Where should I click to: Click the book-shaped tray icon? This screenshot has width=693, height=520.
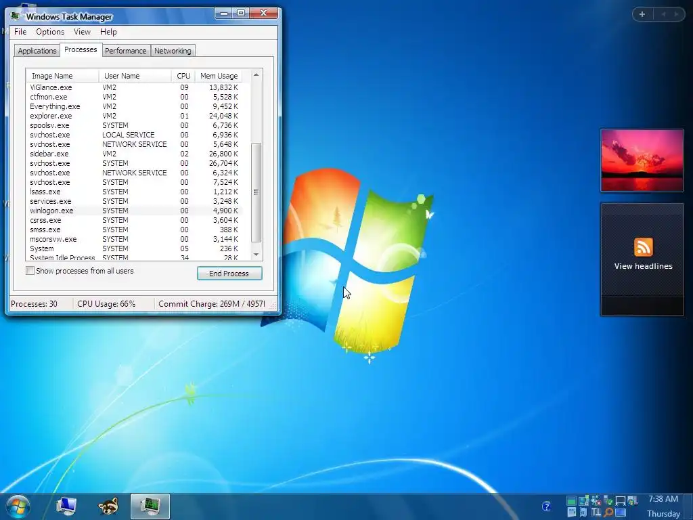583,513
